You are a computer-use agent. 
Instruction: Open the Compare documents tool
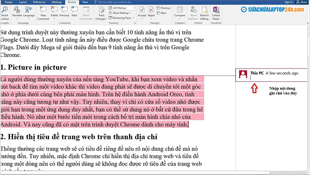(180, 12)
